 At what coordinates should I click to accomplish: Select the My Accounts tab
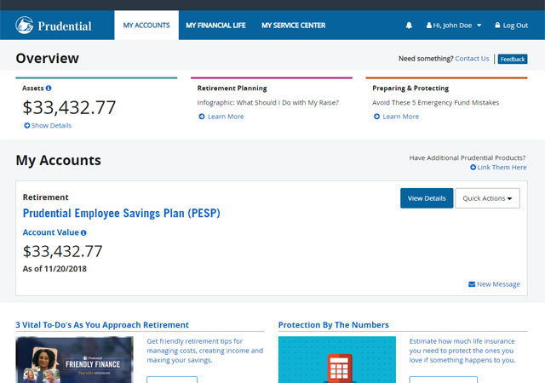146,26
